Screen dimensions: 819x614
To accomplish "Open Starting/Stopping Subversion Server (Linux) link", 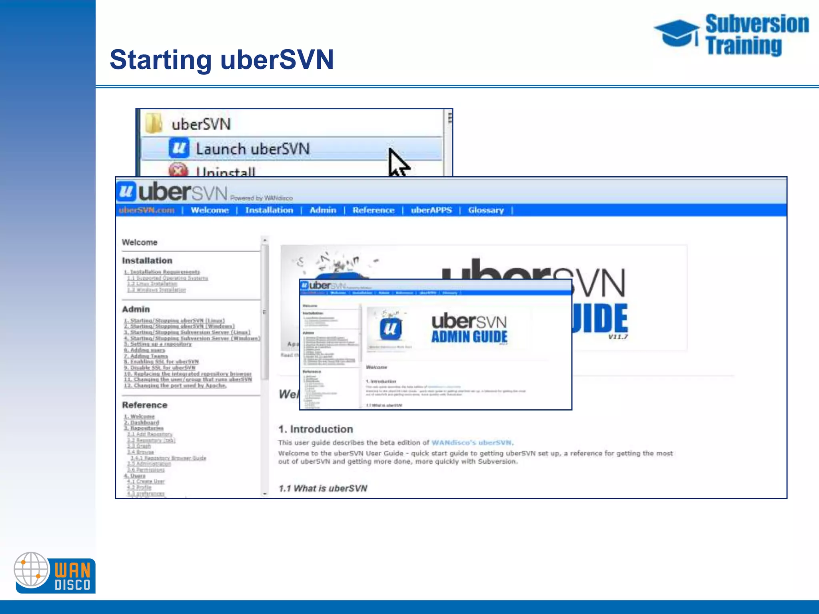I will [x=187, y=332].
